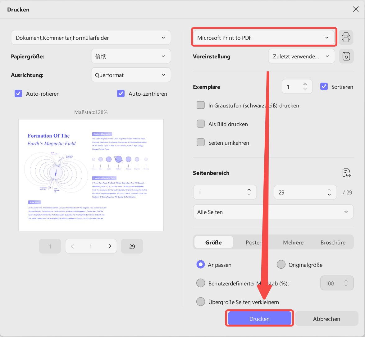Screen dimensions: 365x337
Task: Open printer properties via printer icon
Action: click(x=346, y=38)
